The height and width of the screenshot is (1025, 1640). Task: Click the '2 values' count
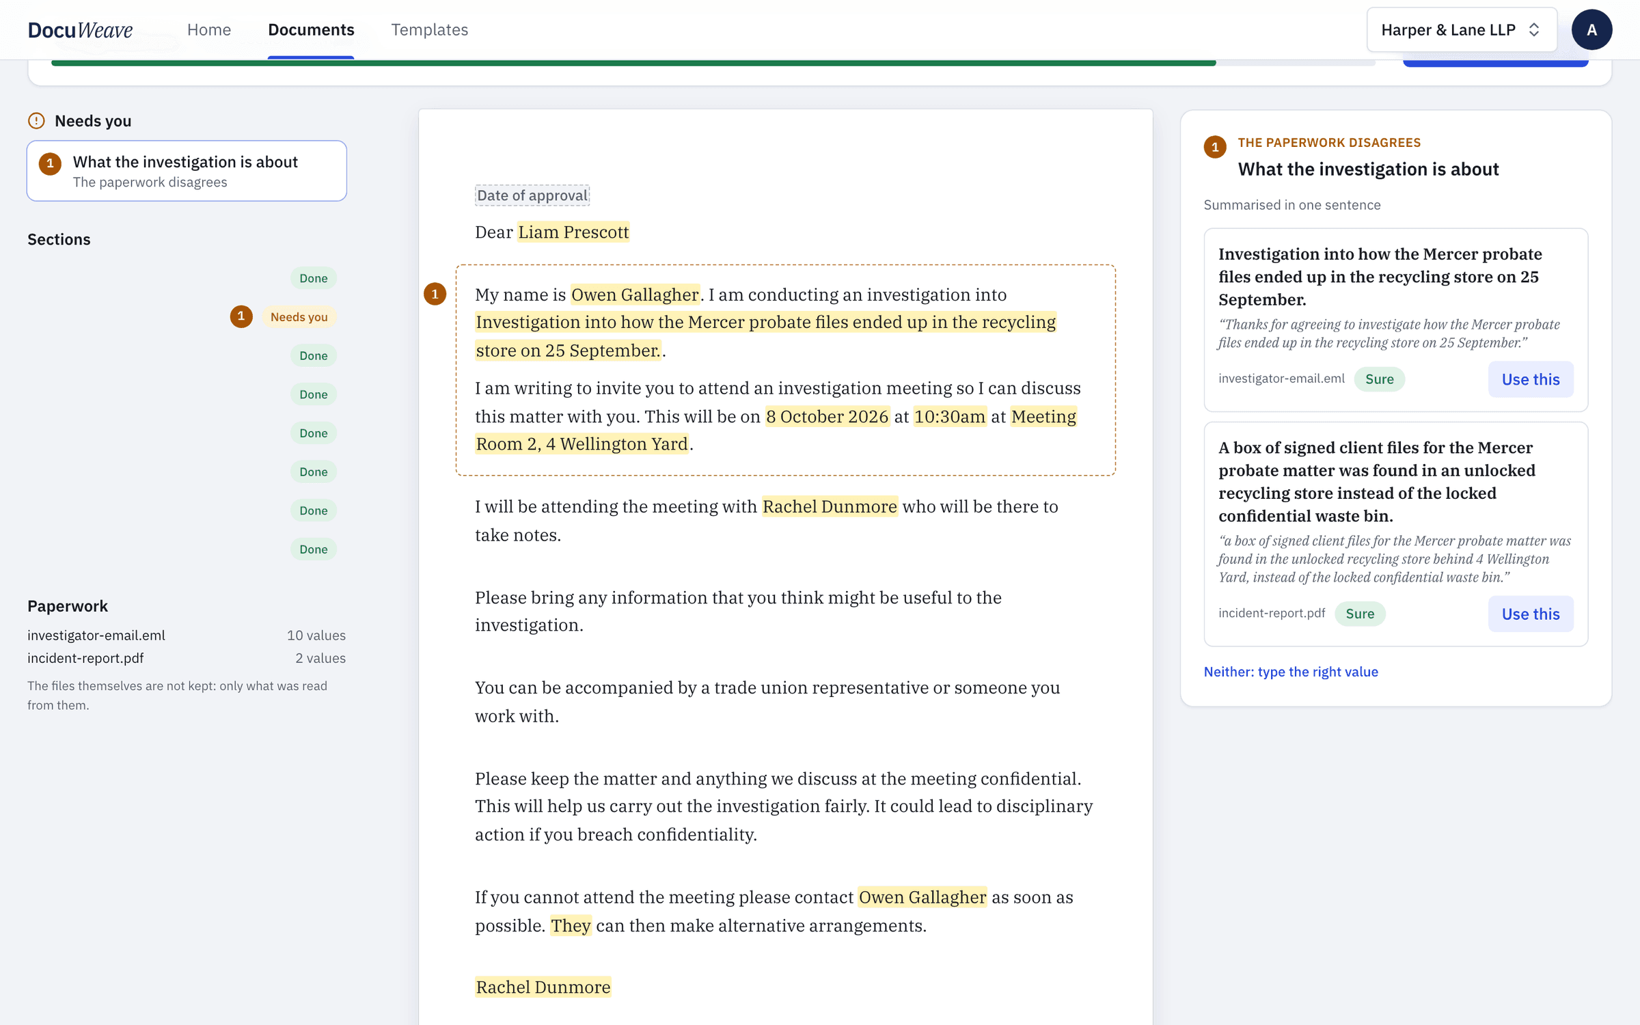pos(320,658)
